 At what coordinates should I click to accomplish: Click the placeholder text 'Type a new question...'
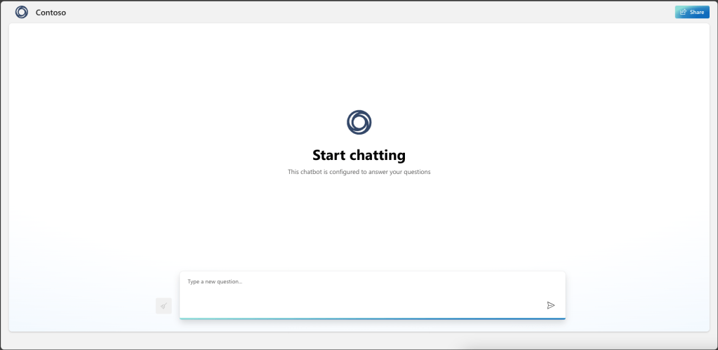(215, 282)
